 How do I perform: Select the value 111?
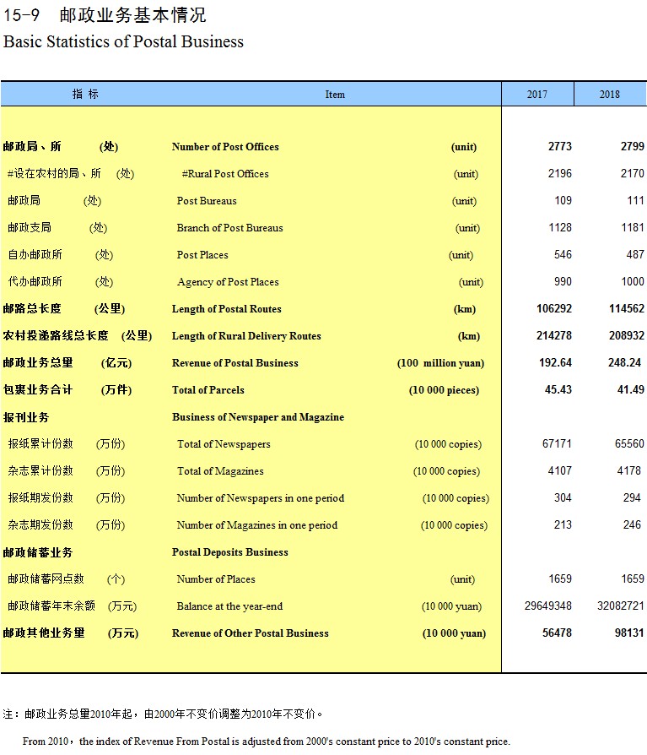coord(635,200)
